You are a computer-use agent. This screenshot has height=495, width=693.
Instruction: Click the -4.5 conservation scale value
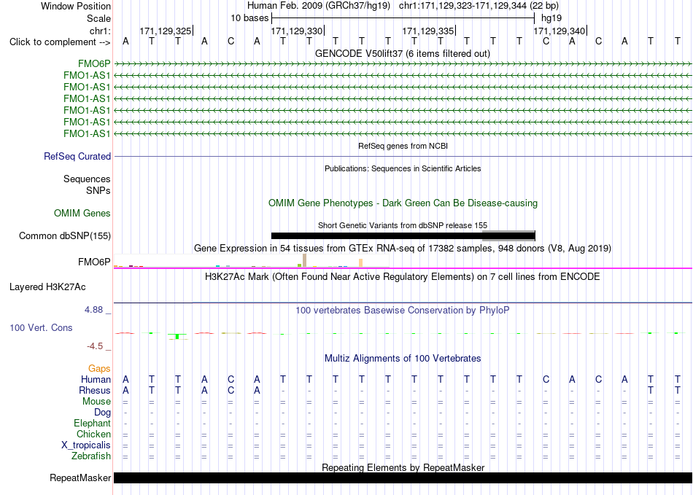click(95, 346)
